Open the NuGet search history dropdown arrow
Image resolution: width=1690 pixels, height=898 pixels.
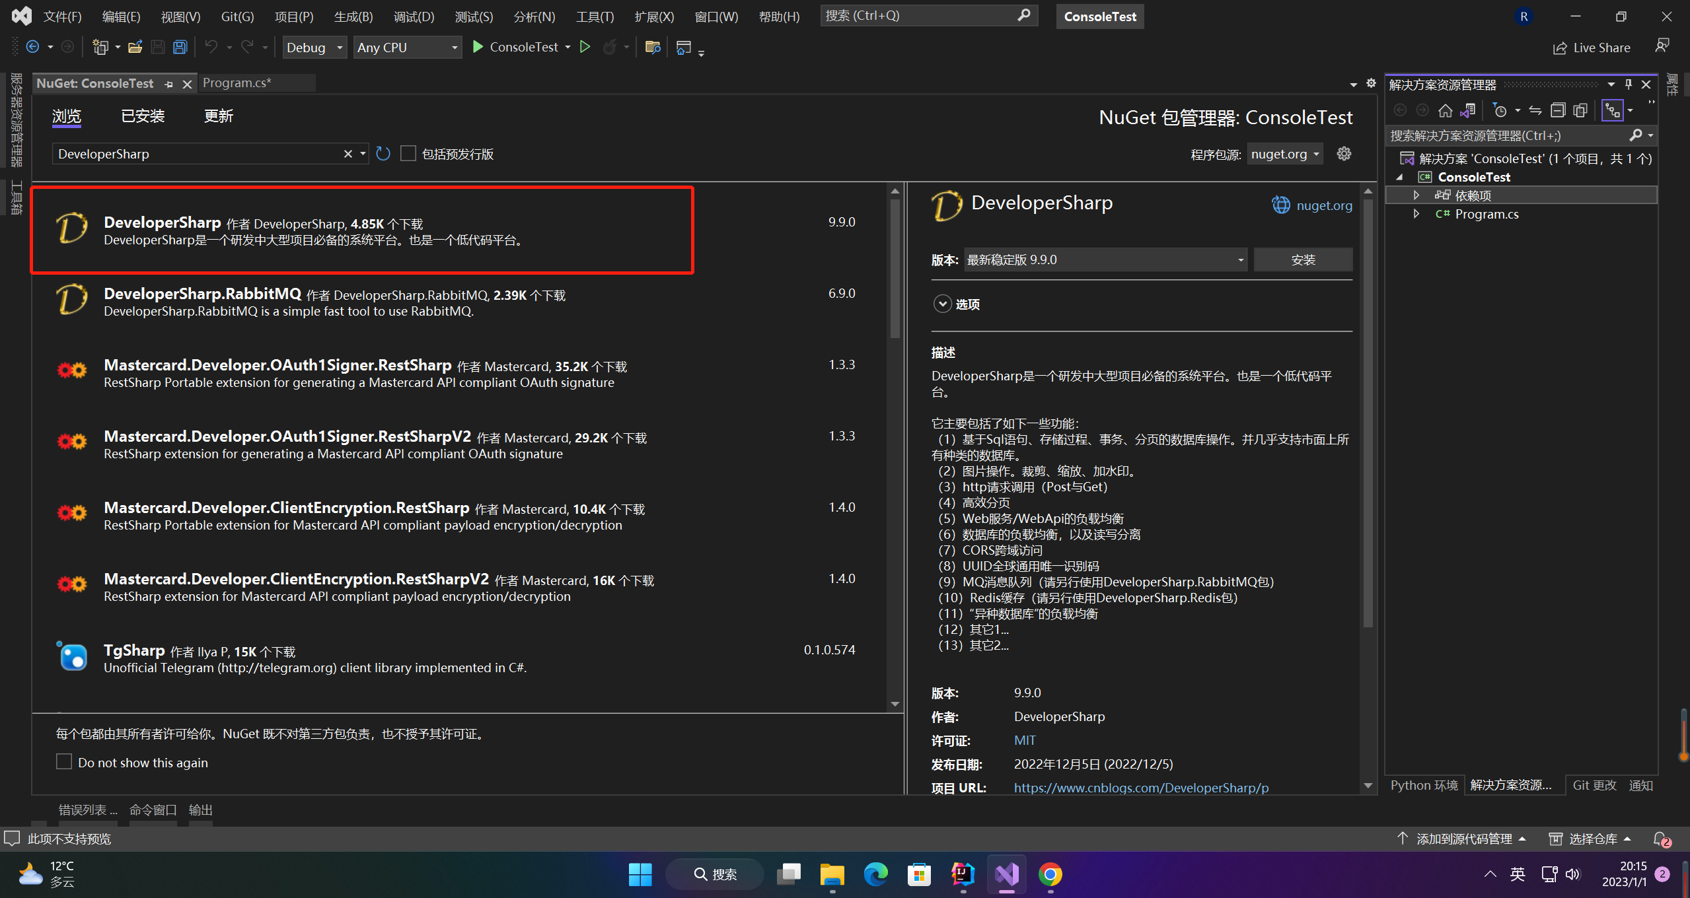pyautogui.click(x=363, y=154)
